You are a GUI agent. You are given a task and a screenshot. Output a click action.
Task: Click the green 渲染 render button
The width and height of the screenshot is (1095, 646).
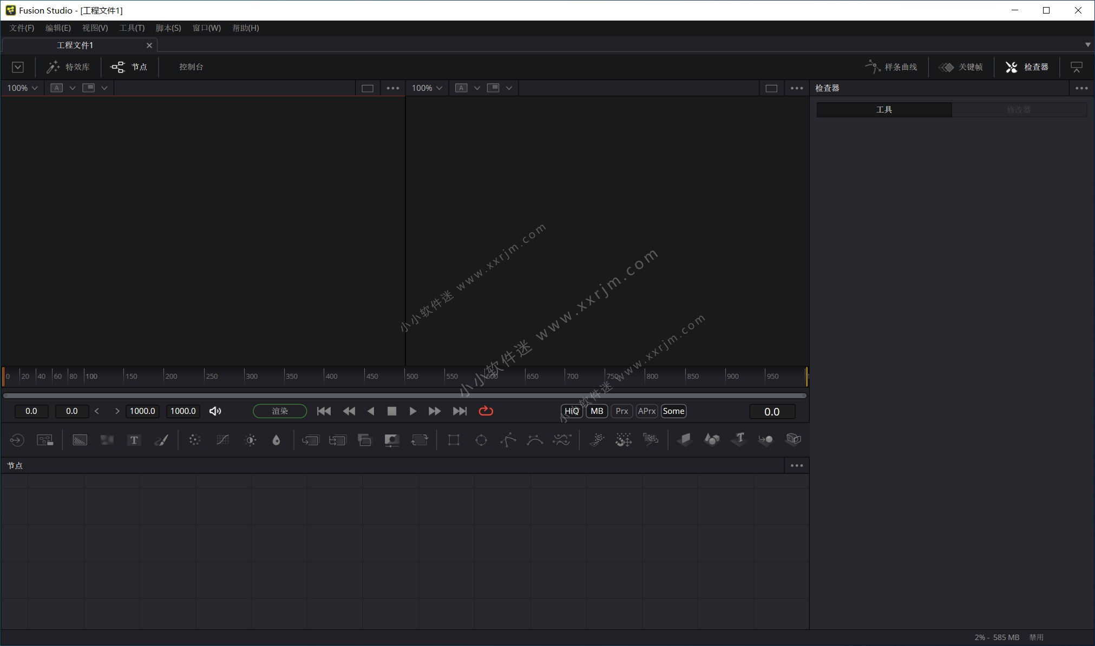pyautogui.click(x=280, y=411)
